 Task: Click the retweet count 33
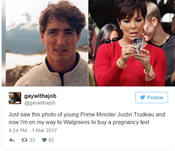(x=32, y=140)
